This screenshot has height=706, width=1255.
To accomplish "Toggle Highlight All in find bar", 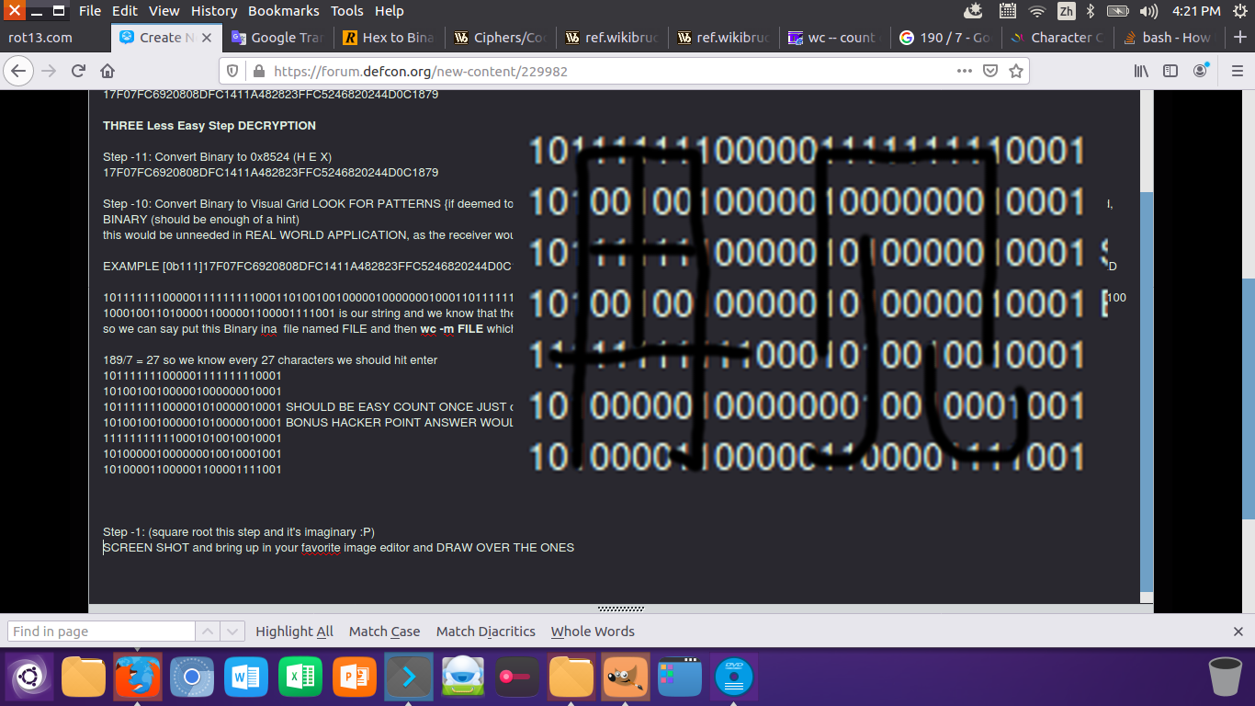I will tap(294, 632).
